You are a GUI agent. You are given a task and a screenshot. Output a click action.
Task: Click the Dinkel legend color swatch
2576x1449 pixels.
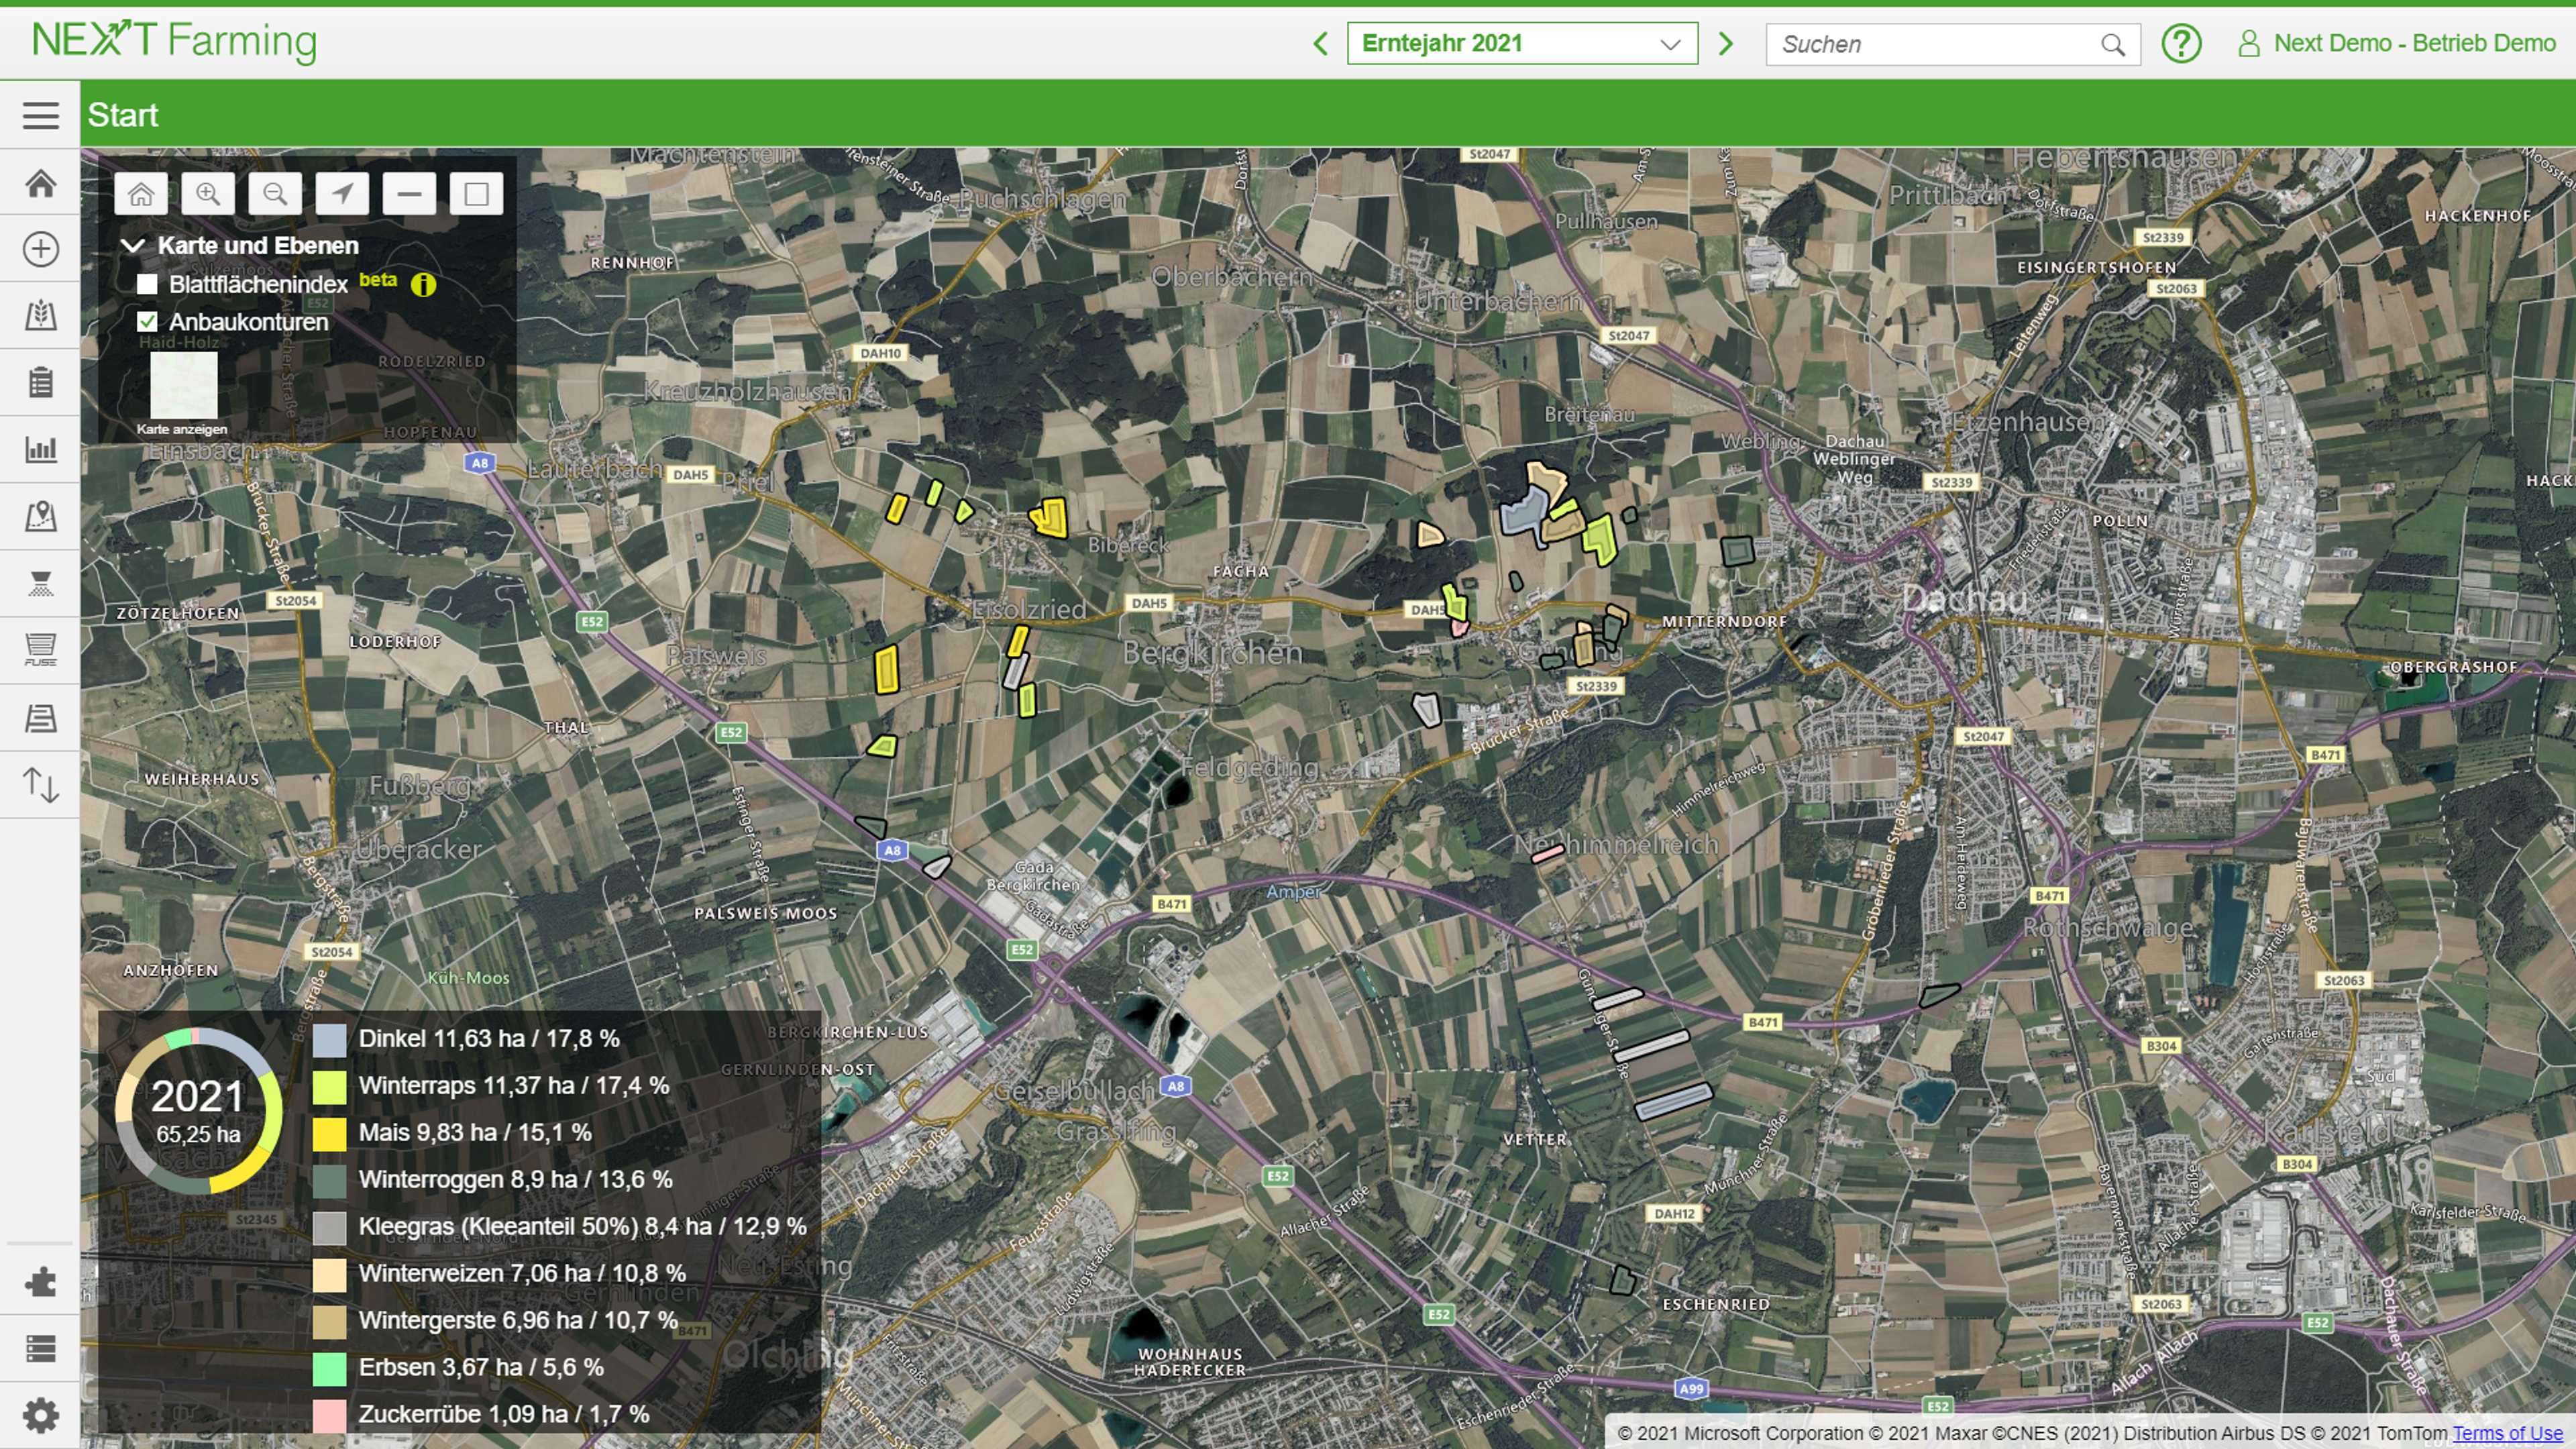(x=329, y=1040)
